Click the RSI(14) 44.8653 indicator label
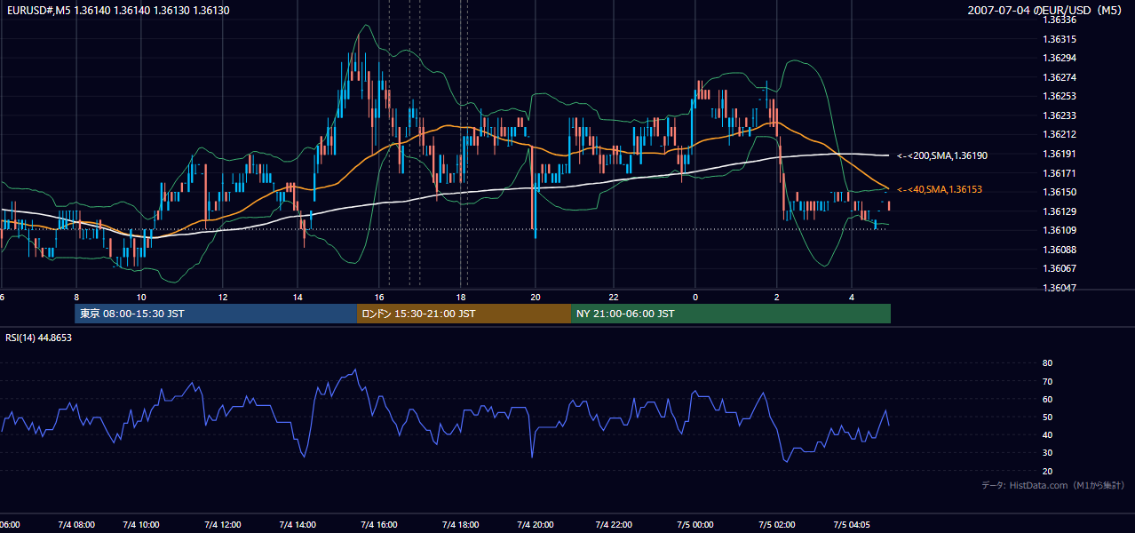The image size is (1135, 533). click(39, 338)
